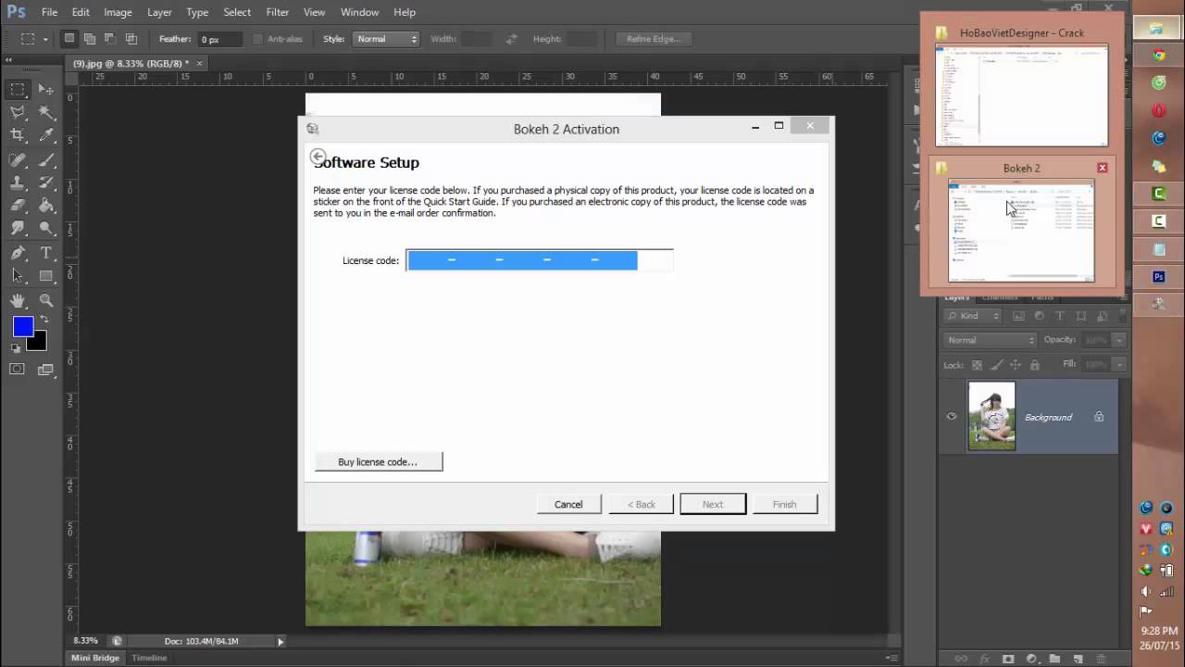1185x667 pixels.
Task: Open the blend mode dropdown in Layers
Action: pos(991,340)
